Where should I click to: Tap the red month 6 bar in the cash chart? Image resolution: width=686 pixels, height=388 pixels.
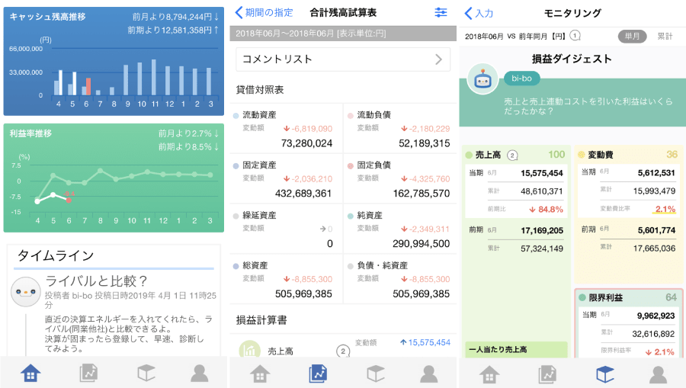pyautogui.click(x=88, y=87)
